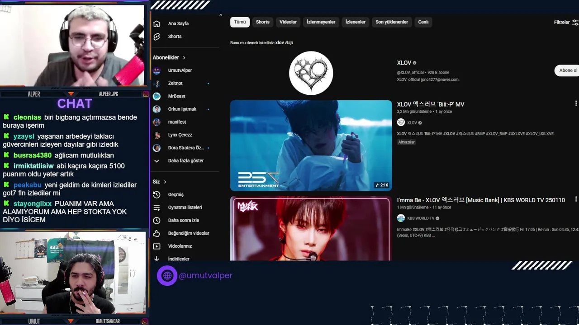This screenshot has height=325, width=579.
Task: Open I'mma Be - XLOV Music Bank title
Action: pos(481,200)
